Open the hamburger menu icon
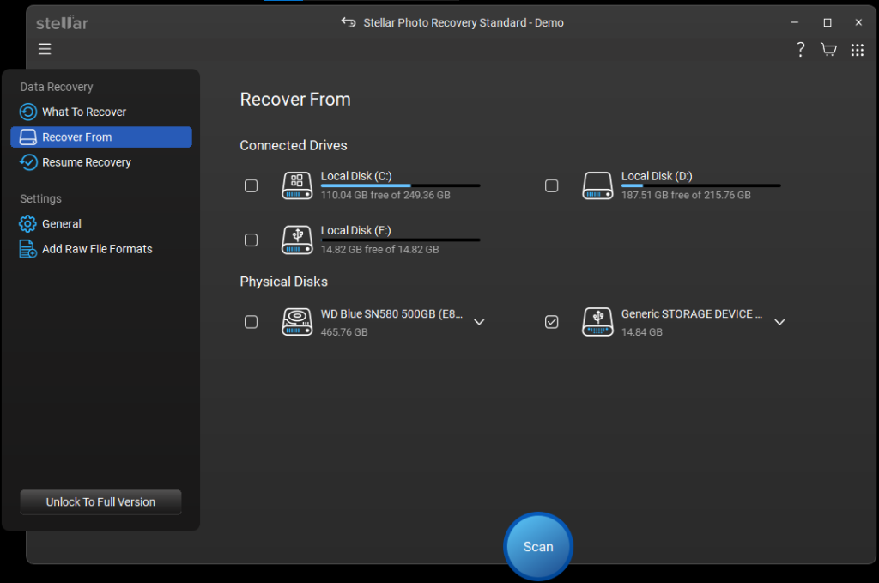The image size is (879, 583). click(45, 49)
